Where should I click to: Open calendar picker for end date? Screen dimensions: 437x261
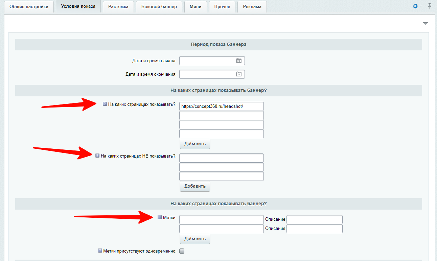click(239, 74)
